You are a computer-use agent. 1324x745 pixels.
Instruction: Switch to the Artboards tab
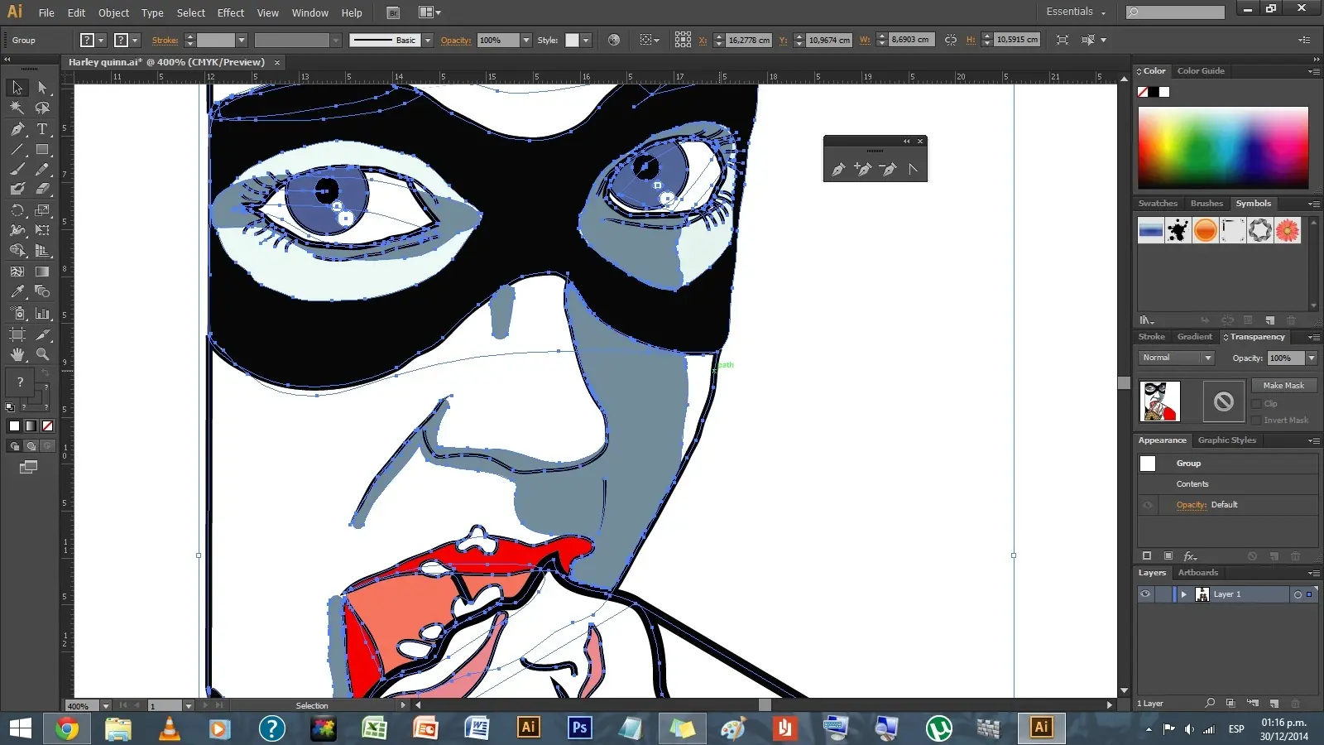click(1198, 573)
